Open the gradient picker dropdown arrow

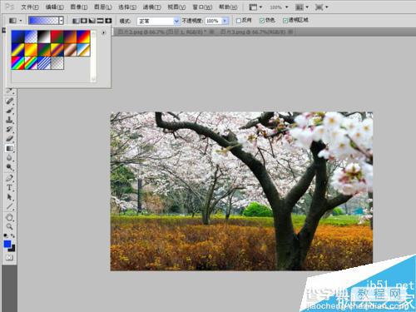click(62, 21)
